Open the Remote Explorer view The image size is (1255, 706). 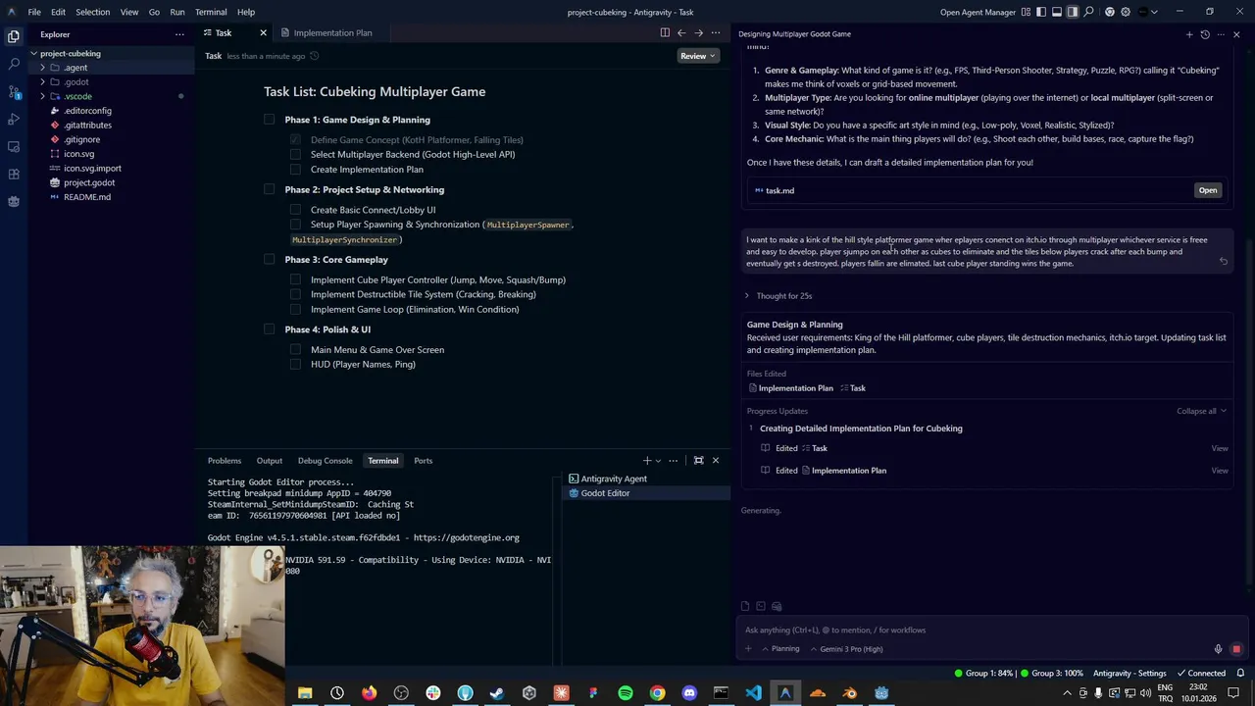coord(14,146)
